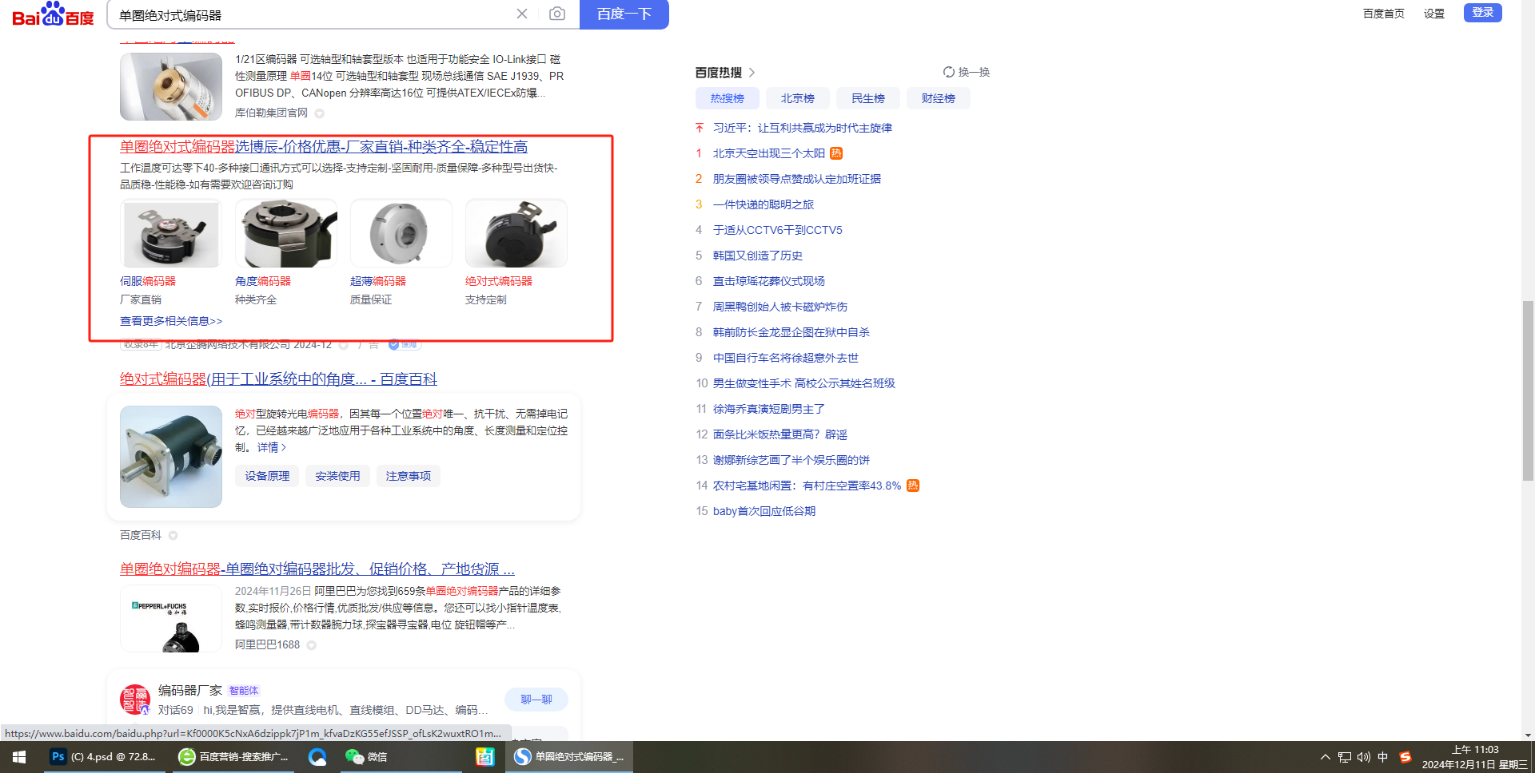Open hot search 北京天空出现三个太阳
This screenshot has height=773, width=1535.
click(x=769, y=153)
